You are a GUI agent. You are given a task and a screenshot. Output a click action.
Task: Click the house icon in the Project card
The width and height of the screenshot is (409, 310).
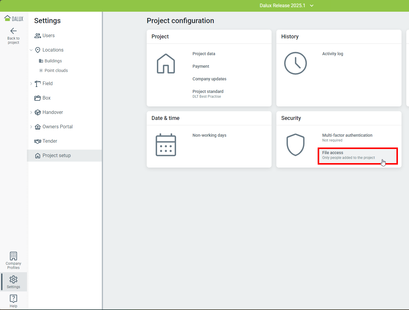[166, 64]
